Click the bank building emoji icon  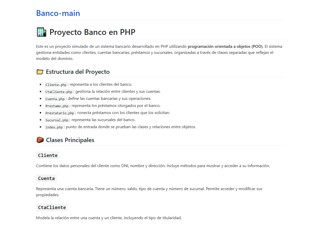41,32
